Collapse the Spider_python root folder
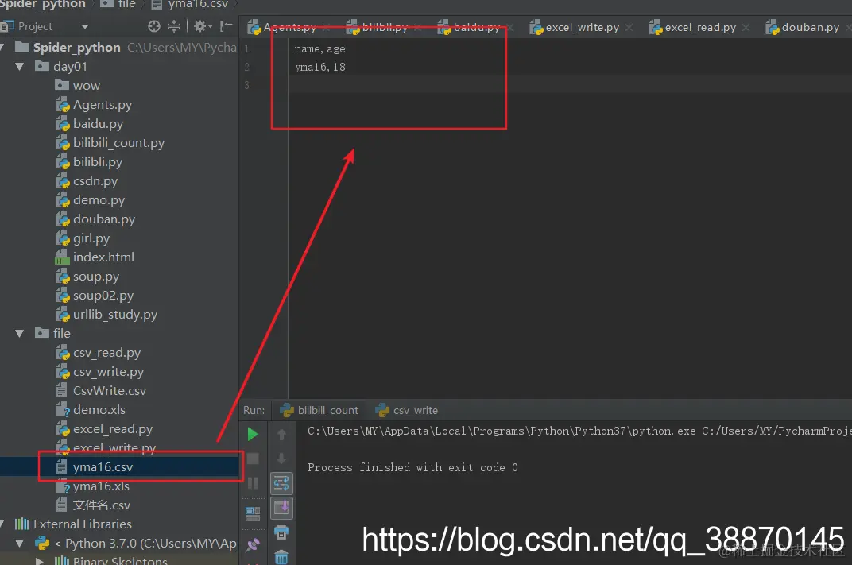852x565 pixels. tap(2, 48)
